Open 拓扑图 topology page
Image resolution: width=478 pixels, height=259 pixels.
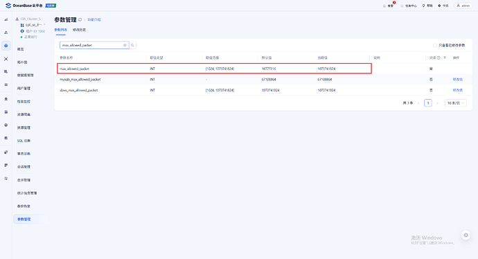coord(22,62)
